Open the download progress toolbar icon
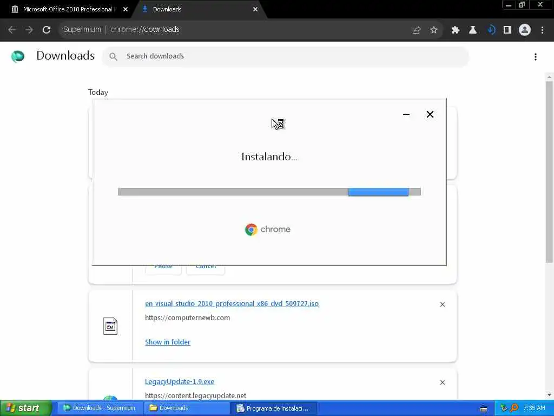The image size is (554, 416). (x=491, y=30)
